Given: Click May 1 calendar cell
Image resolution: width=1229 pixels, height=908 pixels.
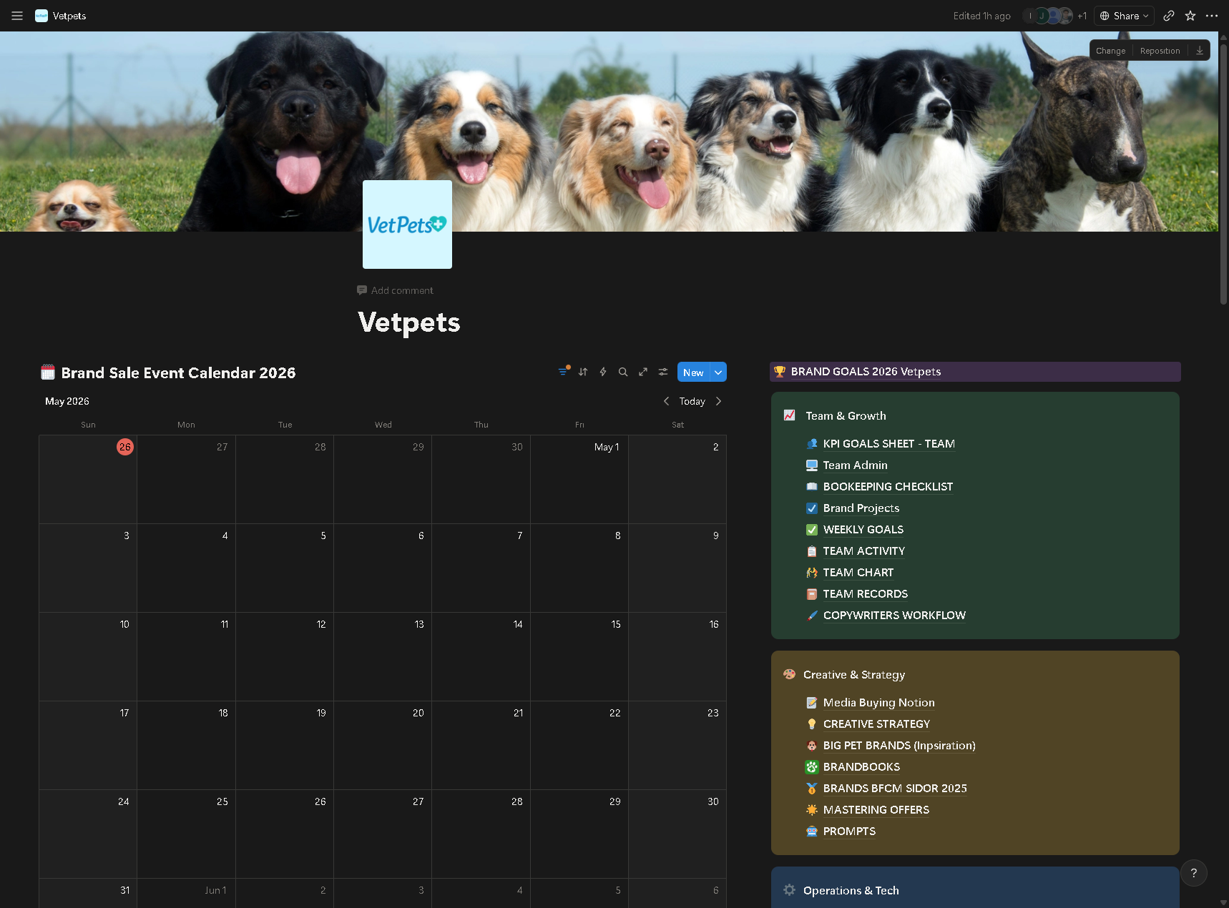Looking at the screenshot, I should [579, 479].
